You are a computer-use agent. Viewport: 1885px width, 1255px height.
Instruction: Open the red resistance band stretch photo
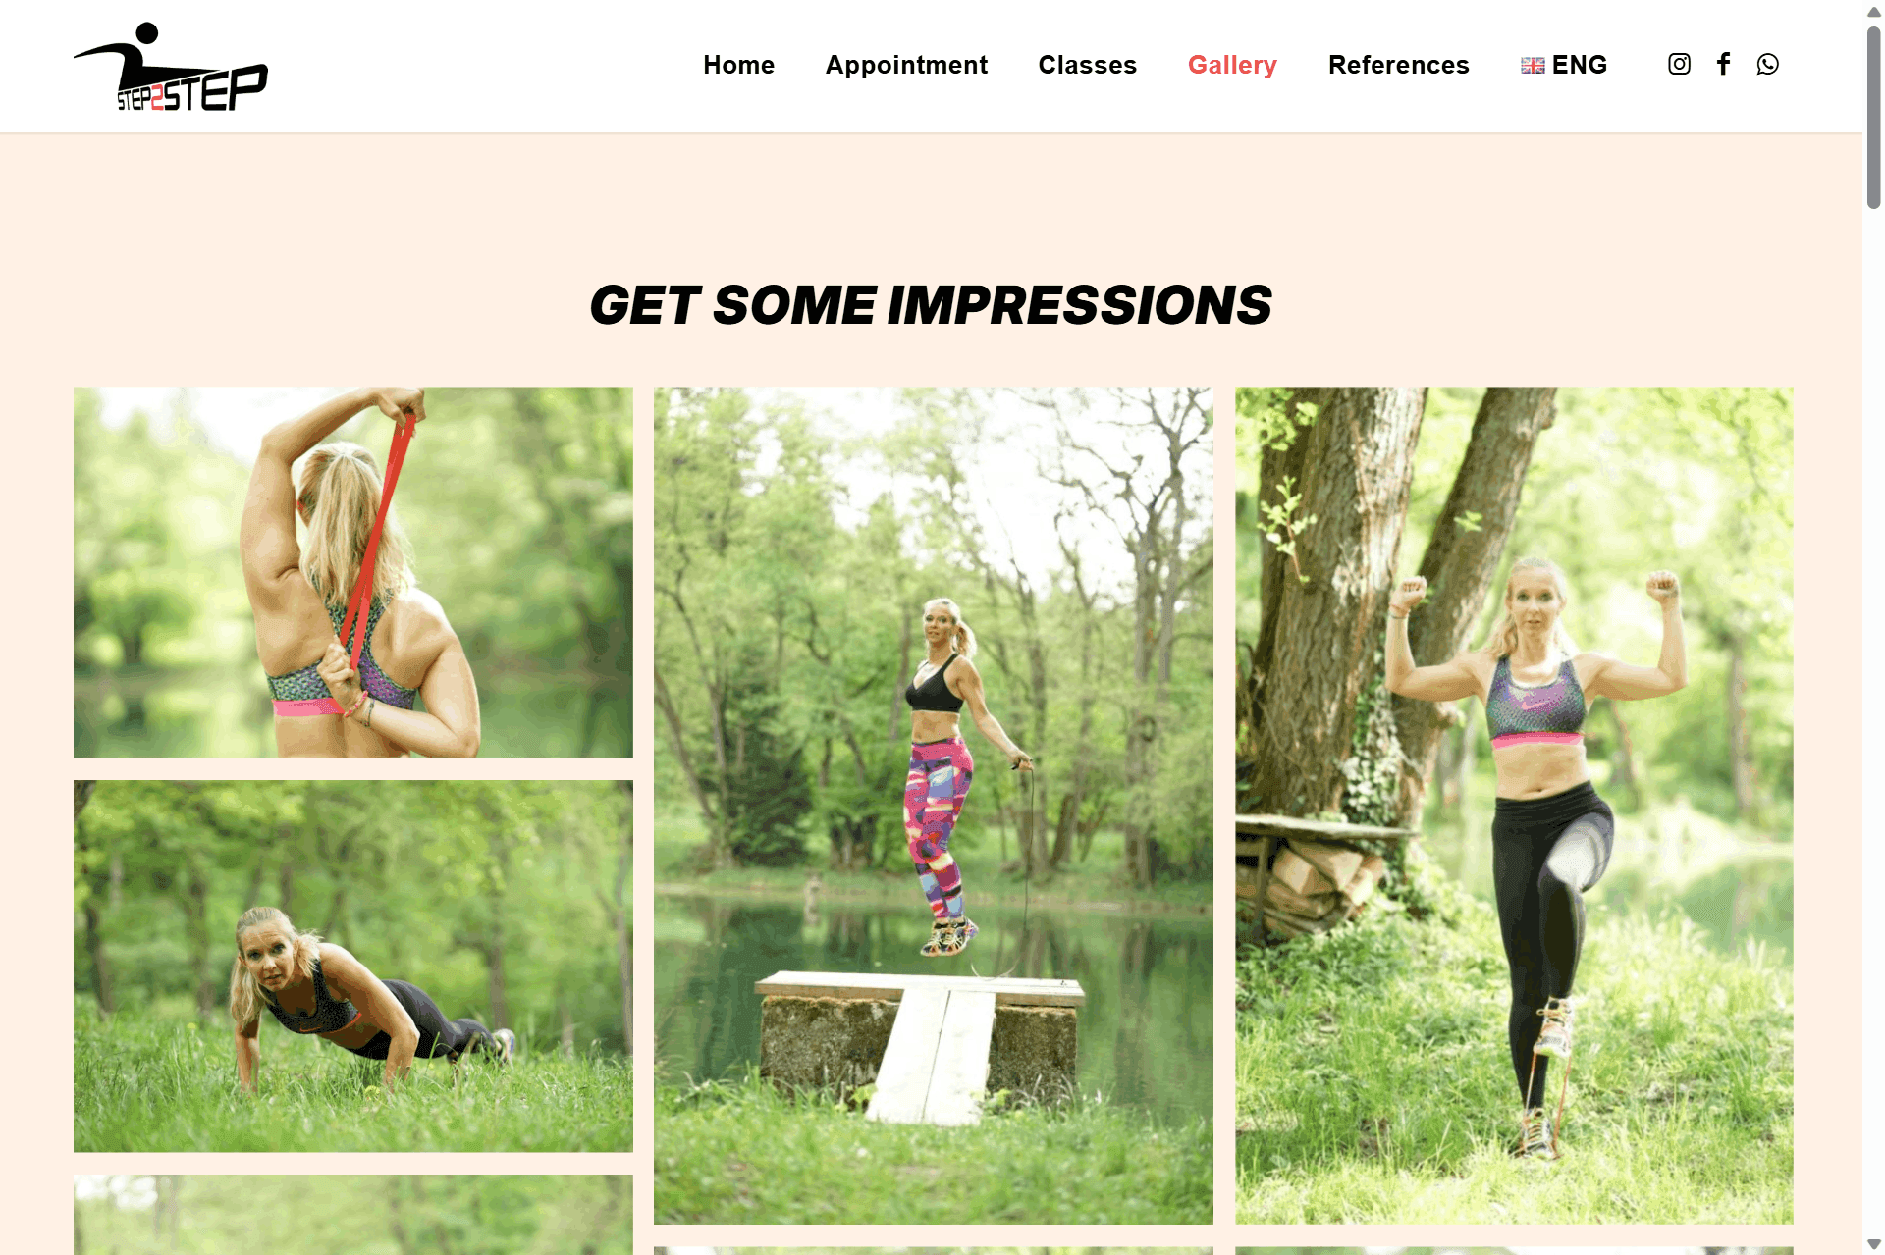tap(353, 572)
